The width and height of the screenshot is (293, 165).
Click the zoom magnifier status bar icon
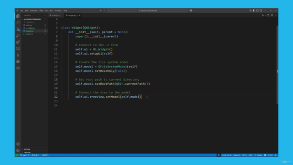point(219,155)
